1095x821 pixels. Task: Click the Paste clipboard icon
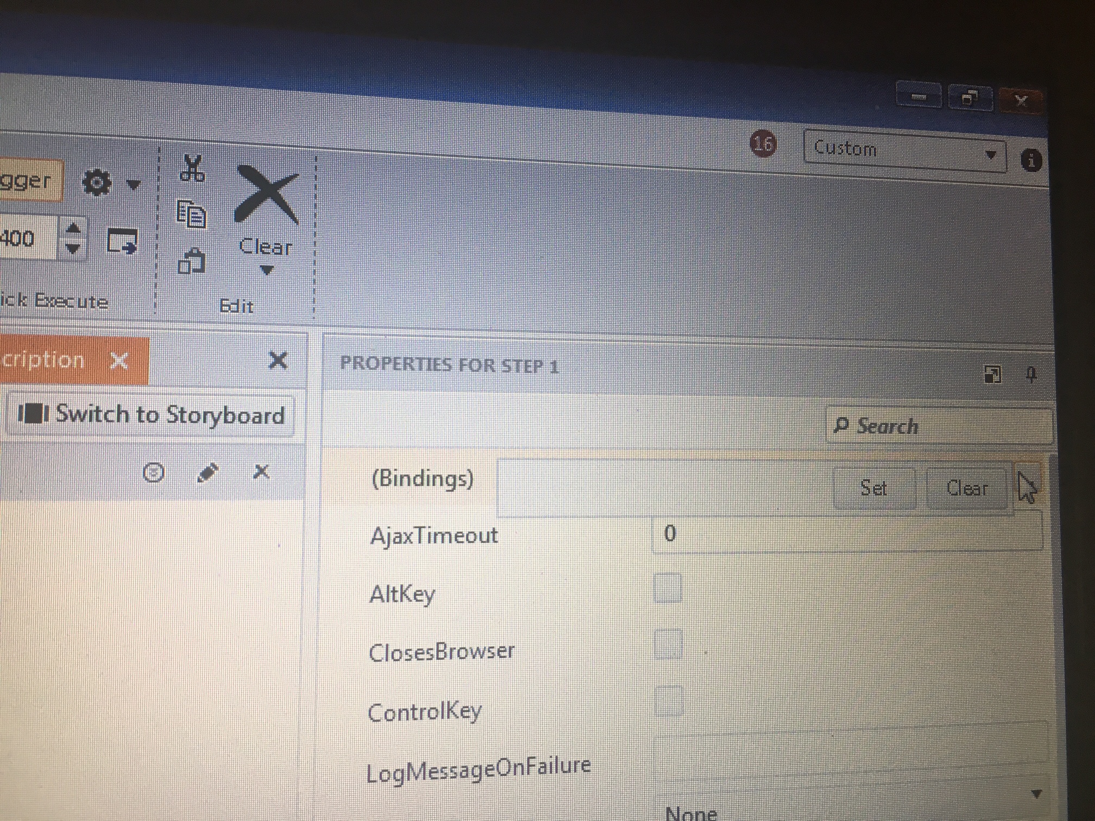[x=192, y=261]
